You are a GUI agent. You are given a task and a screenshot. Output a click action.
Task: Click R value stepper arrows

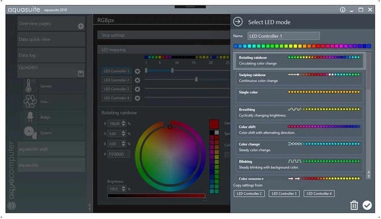click(123, 124)
